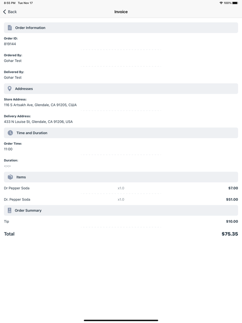Viewport: 242px width, 323px height.
Task: Click the map pin icon beside Addresses
Action: pyautogui.click(x=10, y=89)
